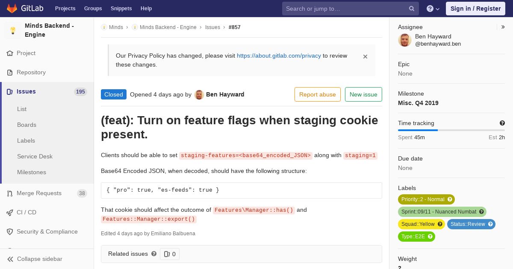513x269 pixels.
Task: Open Milestones in sidebar
Action: coord(32,172)
